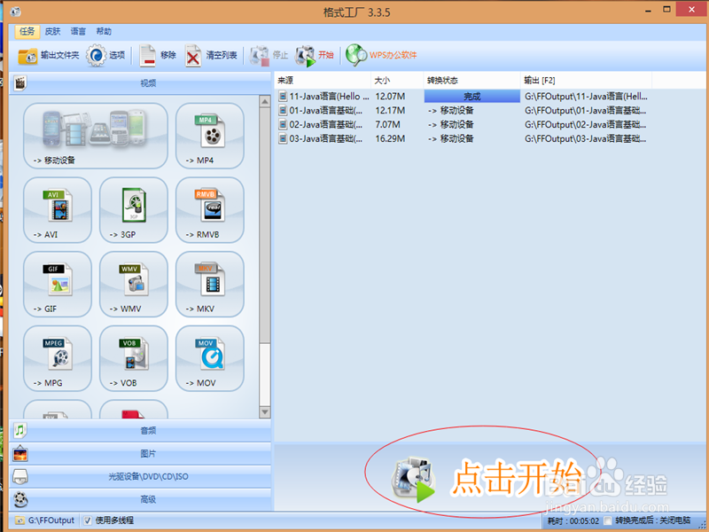Click the G:\FFOutput\11-Java语言 output path
Viewport: 709px width, 532px height.
(x=586, y=97)
